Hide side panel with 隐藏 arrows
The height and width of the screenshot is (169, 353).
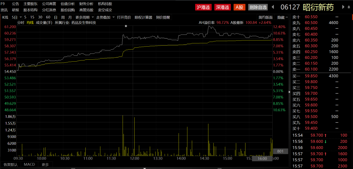click(282, 17)
